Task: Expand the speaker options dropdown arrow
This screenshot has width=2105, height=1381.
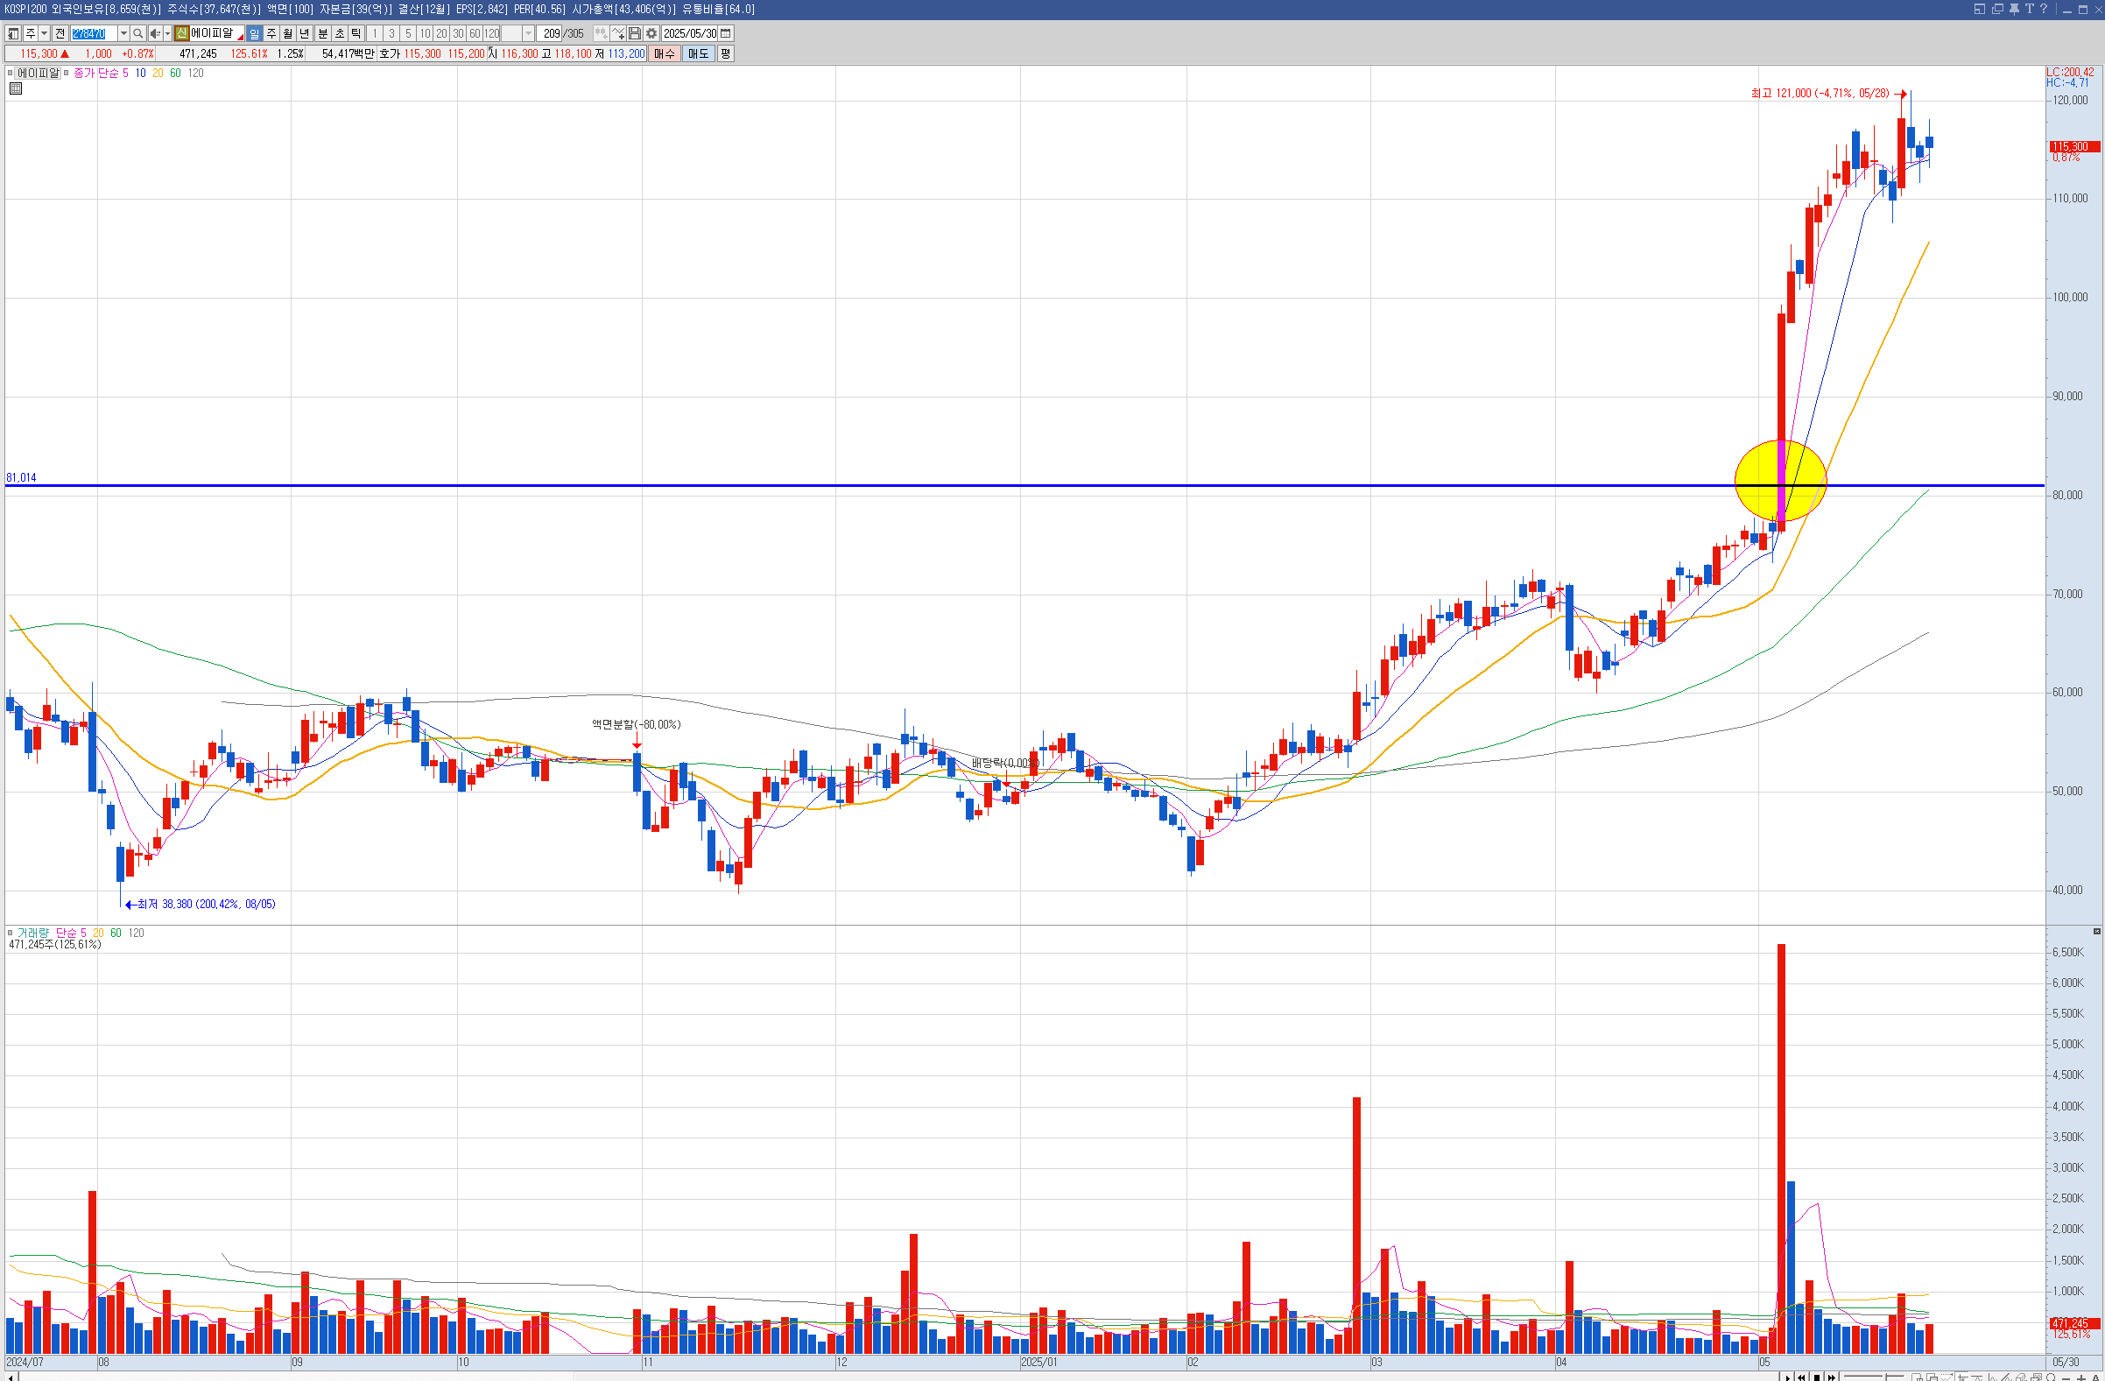Action: 167,33
